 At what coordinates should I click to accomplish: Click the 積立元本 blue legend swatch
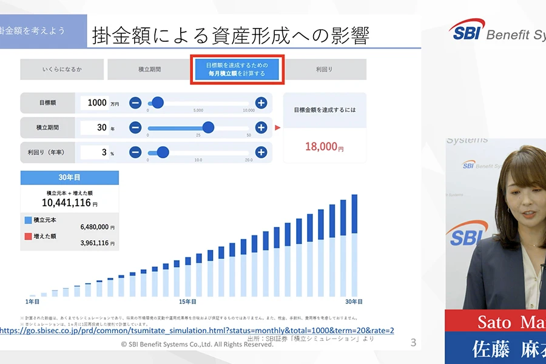point(28,220)
